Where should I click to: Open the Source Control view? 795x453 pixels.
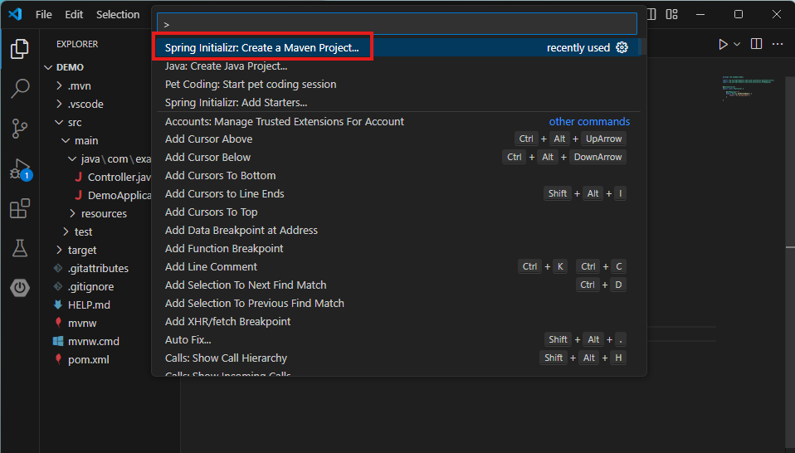point(20,129)
